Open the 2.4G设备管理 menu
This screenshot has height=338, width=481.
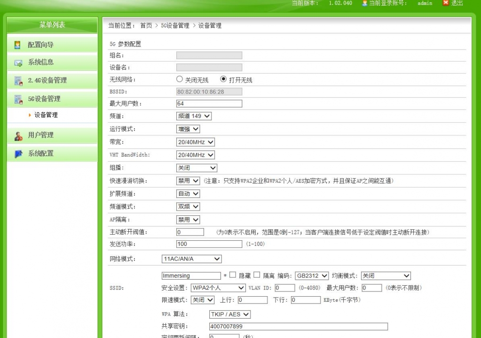pyautogui.click(x=52, y=80)
